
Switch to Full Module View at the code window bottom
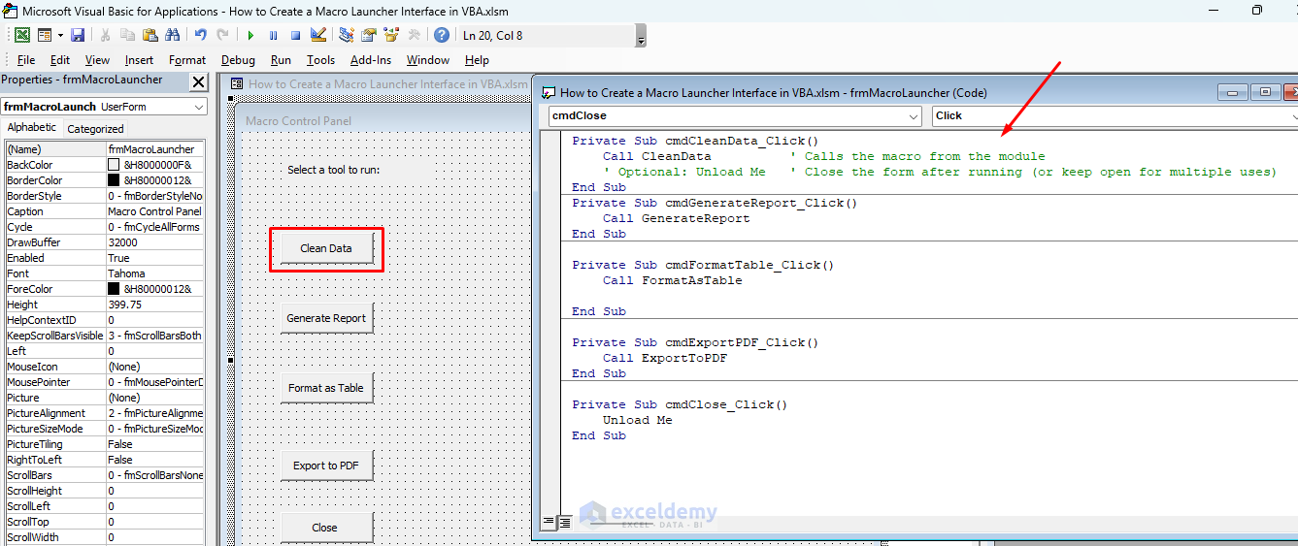[564, 522]
